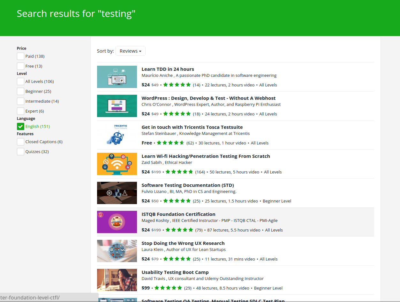
Task: Click star rating of Software Testing Documentation
Action: tap(177, 201)
